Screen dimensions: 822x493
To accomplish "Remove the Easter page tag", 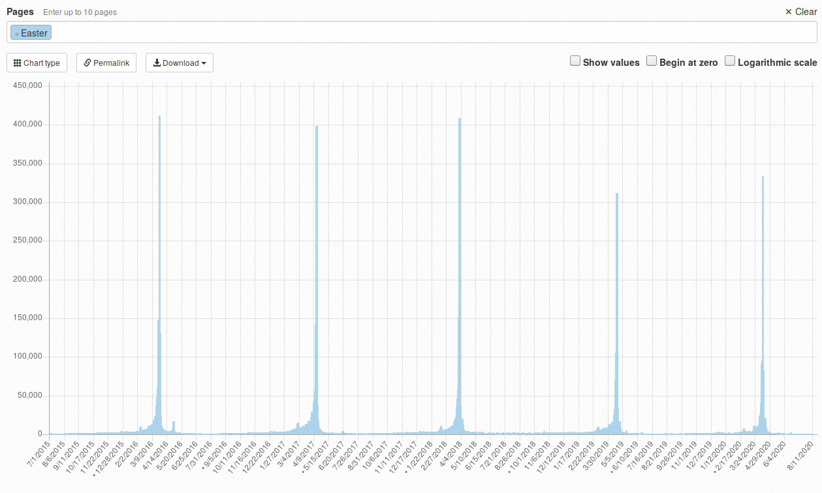I will click(x=17, y=34).
